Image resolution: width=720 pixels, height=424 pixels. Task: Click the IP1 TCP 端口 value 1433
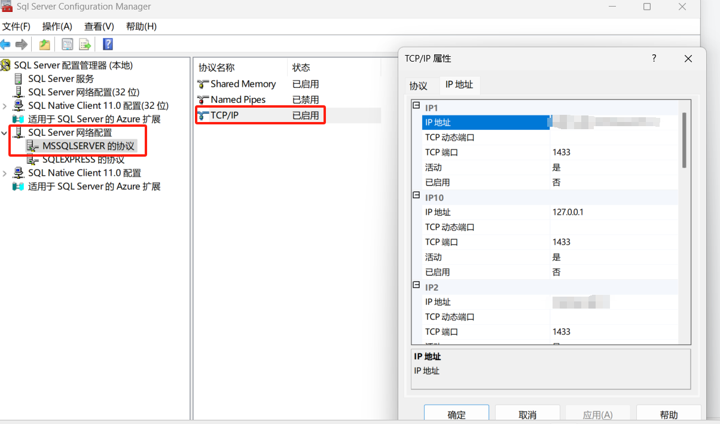pyautogui.click(x=562, y=152)
